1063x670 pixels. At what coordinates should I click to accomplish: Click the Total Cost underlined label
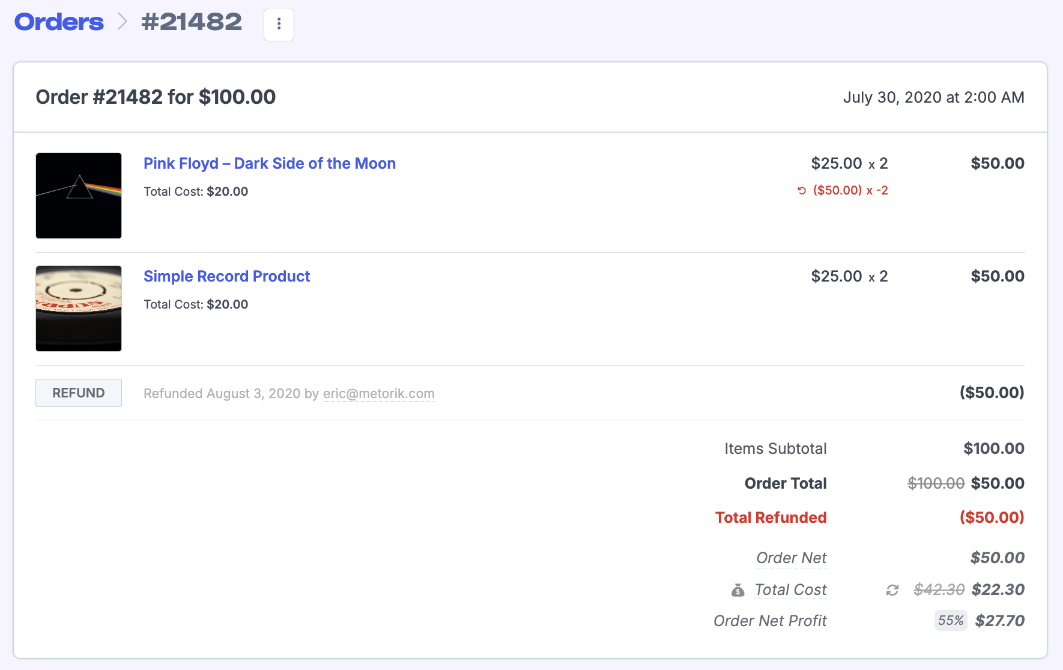pos(790,590)
